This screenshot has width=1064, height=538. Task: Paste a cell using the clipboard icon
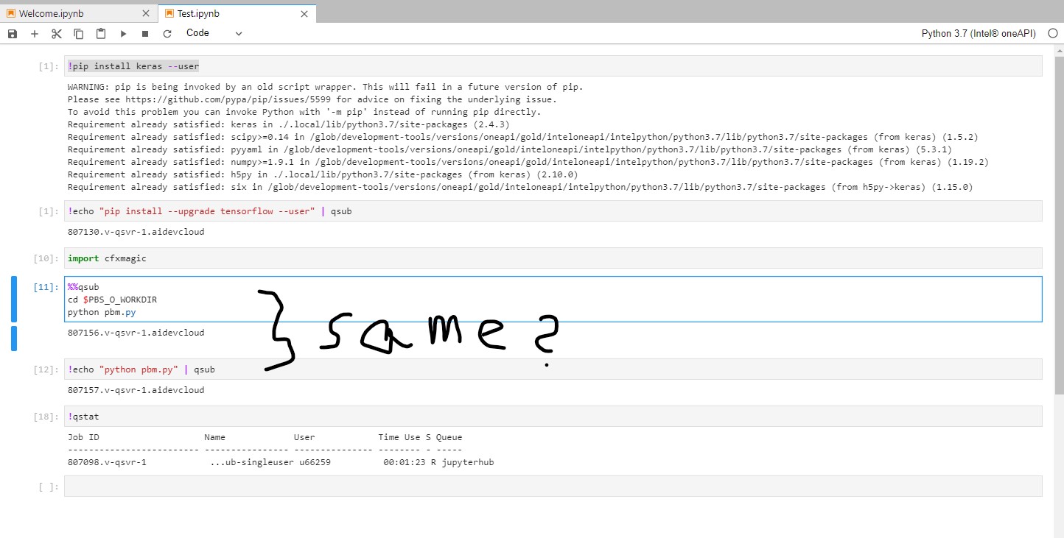tap(100, 33)
